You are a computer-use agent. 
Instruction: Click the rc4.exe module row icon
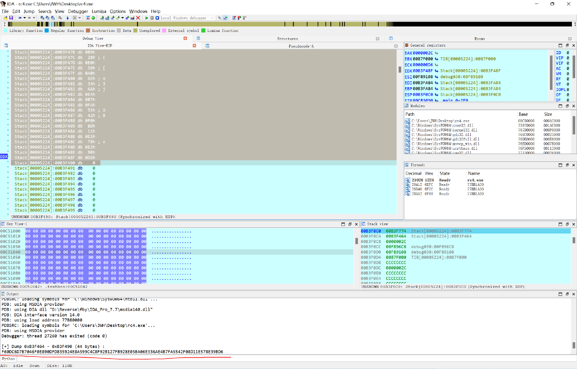[408, 121]
